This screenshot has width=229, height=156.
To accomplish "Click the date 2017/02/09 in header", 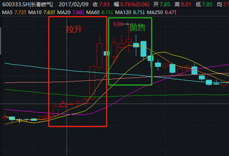I will click(x=74, y=5).
